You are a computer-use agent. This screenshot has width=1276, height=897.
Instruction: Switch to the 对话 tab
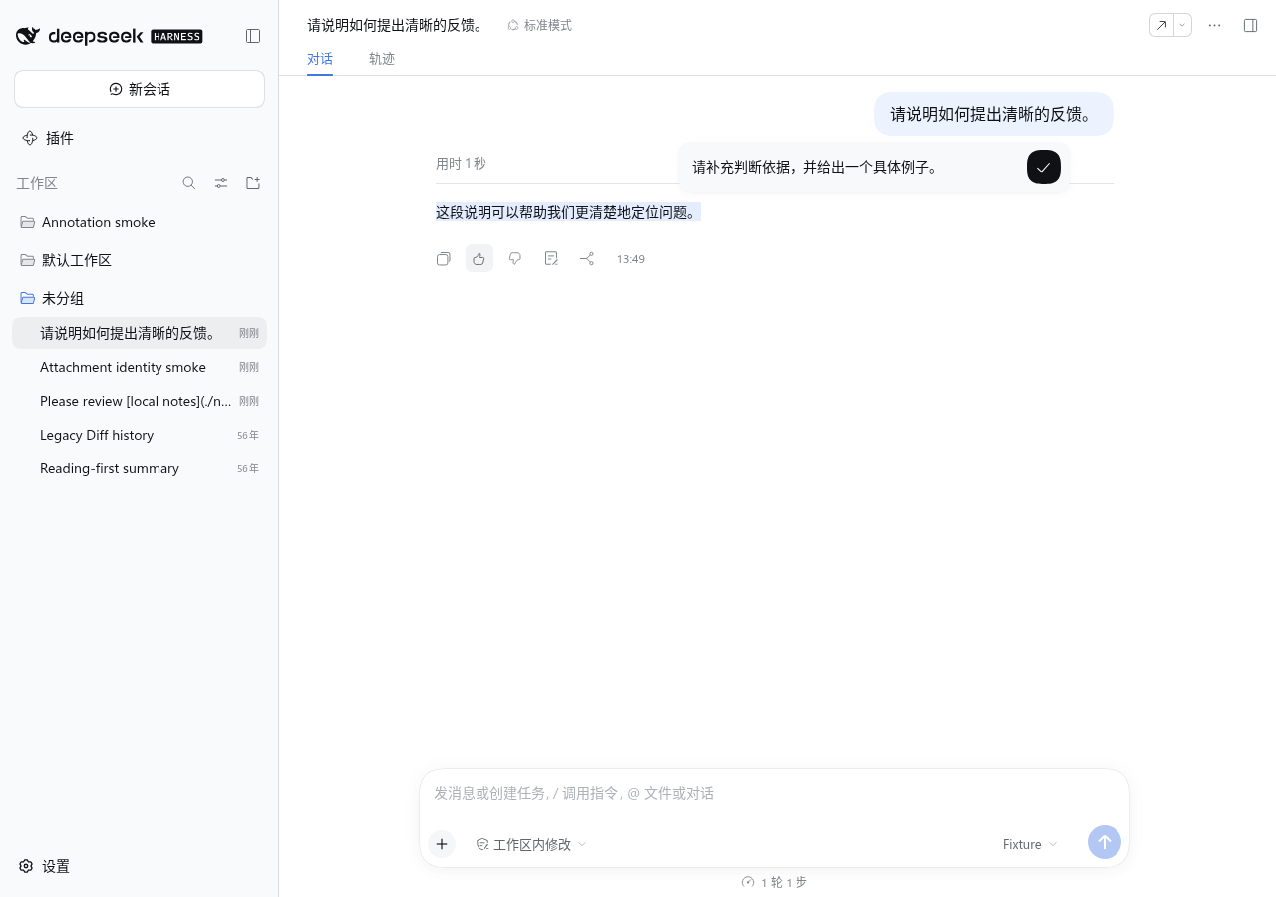click(x=320, y=59)
